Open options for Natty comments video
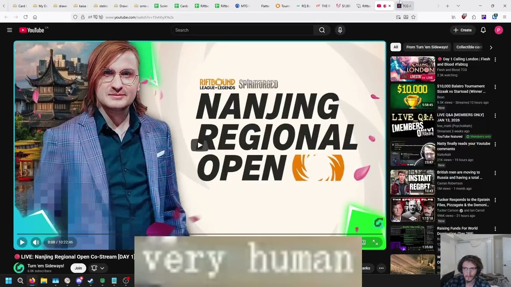 pyautogui.click(x=495, y=144)
